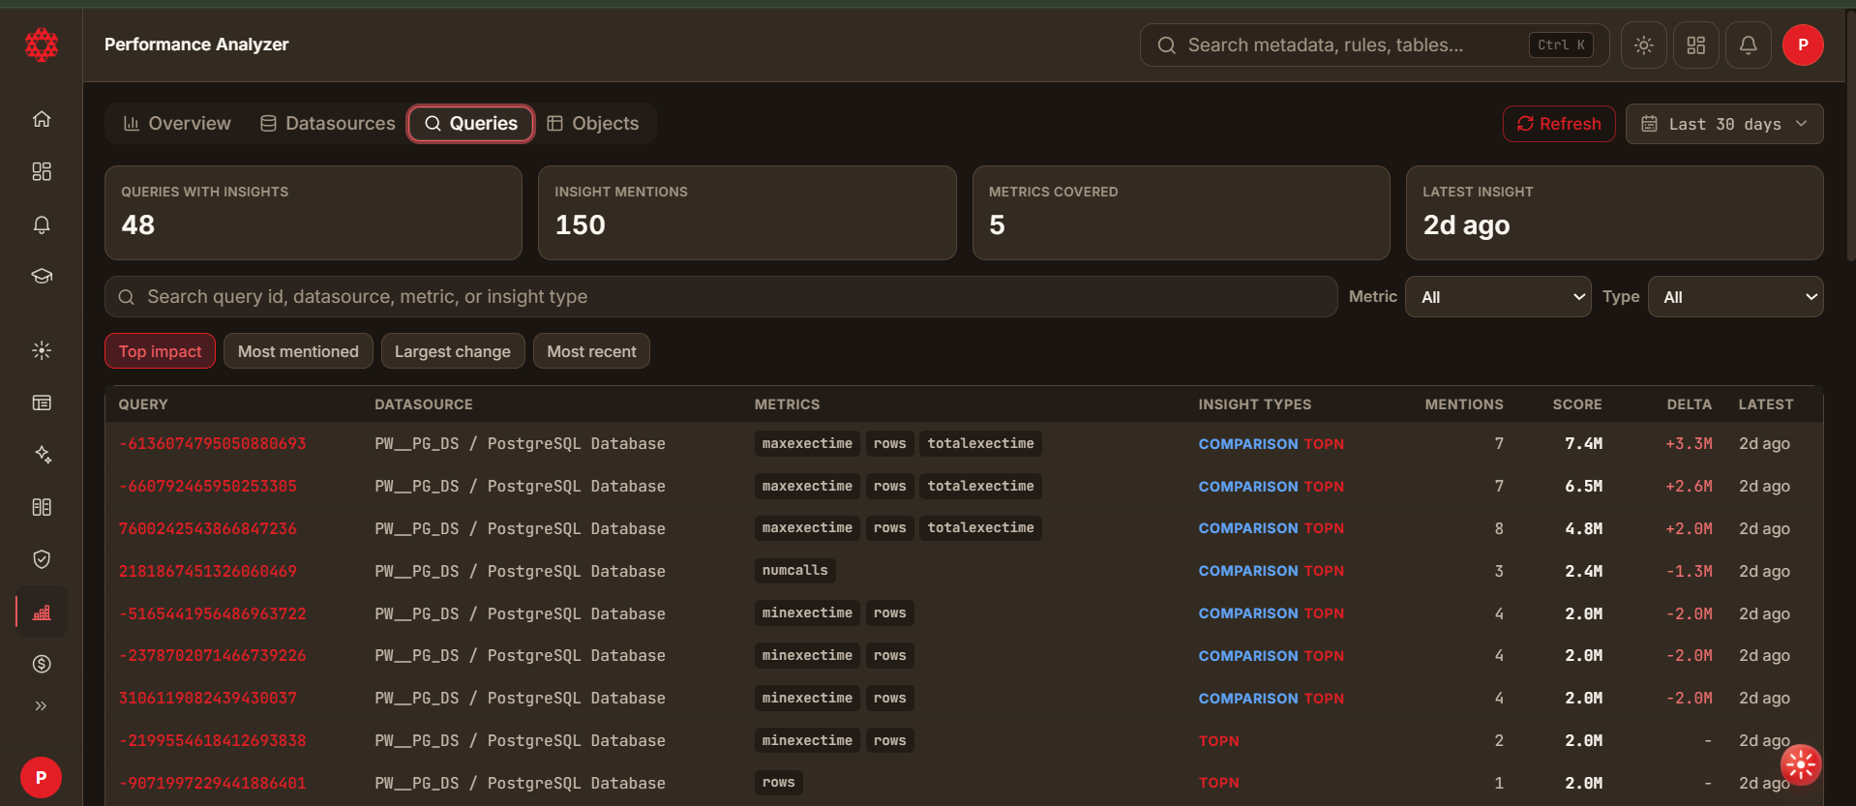The width and height of the screenshot is (1856, 806).
Task: Open the dollar cost icon in the sidebar
Action: tap(42, 664)
